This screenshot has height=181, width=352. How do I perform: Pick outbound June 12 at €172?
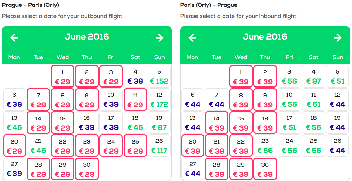[x=159, y=99]
